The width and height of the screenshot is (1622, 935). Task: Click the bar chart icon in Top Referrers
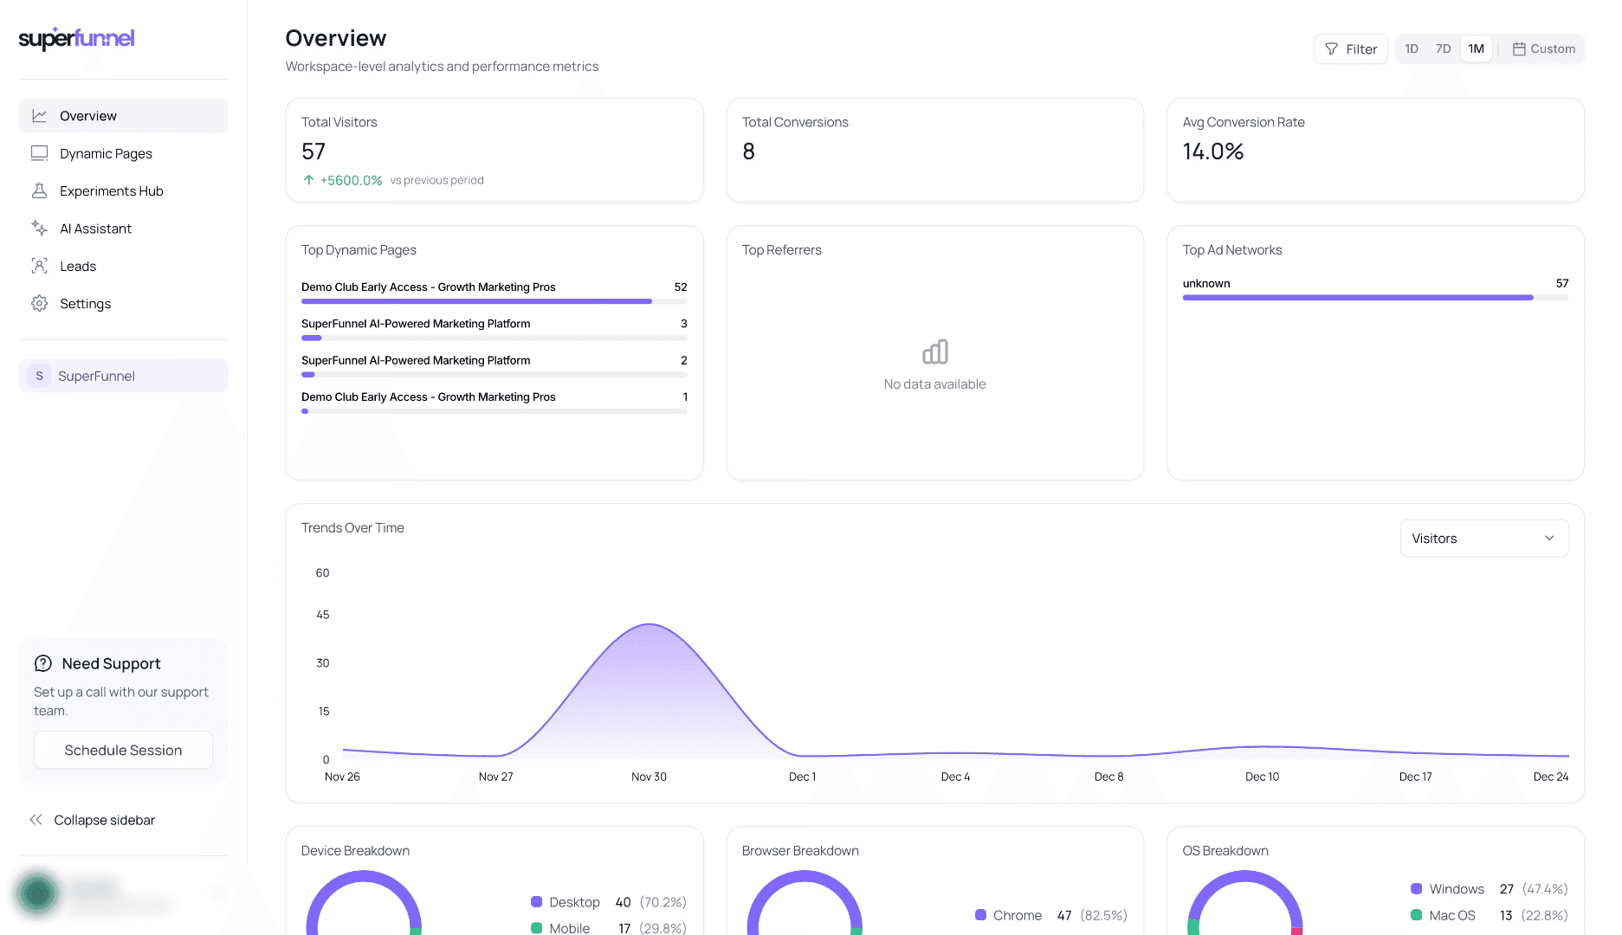click(x=935, y=351)
